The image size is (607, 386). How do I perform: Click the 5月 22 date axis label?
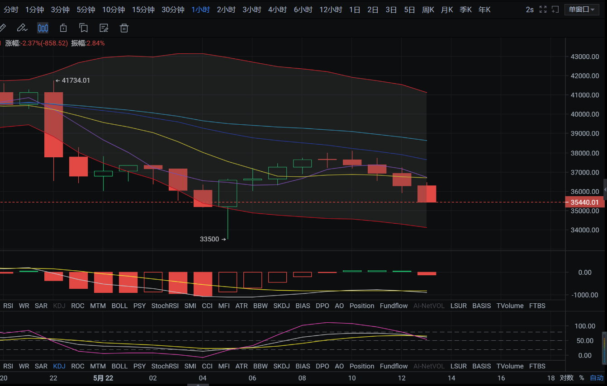103,378
